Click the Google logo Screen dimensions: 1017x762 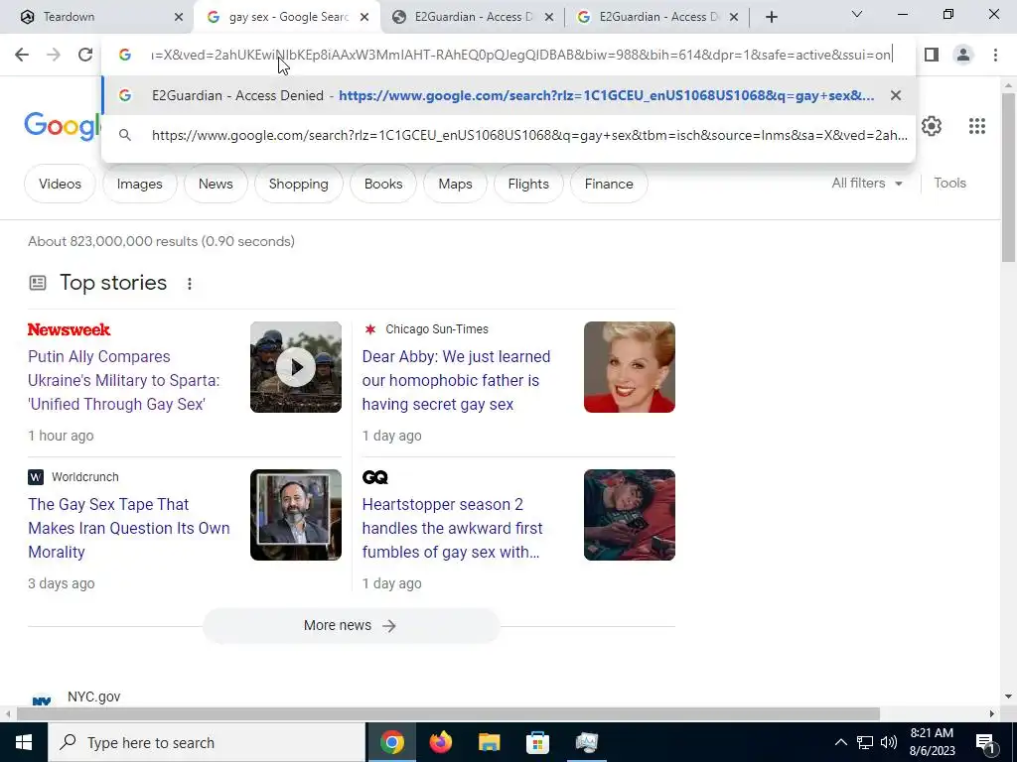63,126
